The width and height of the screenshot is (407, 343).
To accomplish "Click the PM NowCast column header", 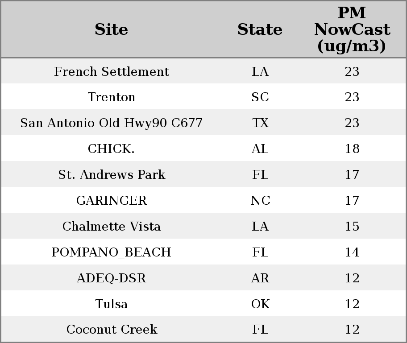I will (352, 29).
